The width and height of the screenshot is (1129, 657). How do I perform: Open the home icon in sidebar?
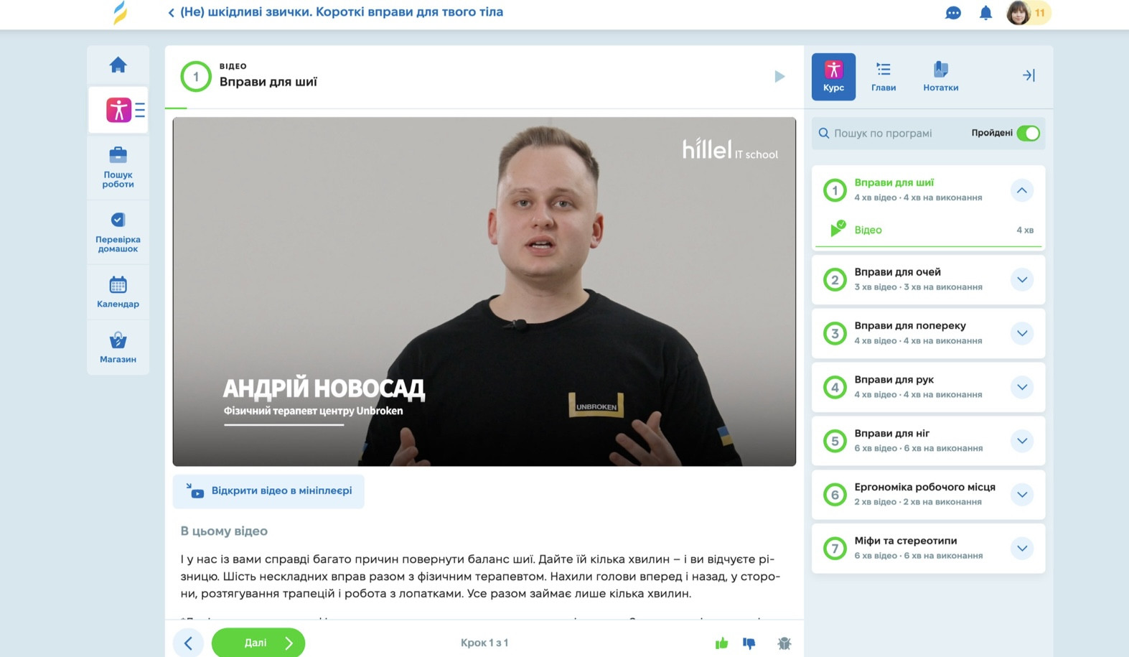click(118, 65)
